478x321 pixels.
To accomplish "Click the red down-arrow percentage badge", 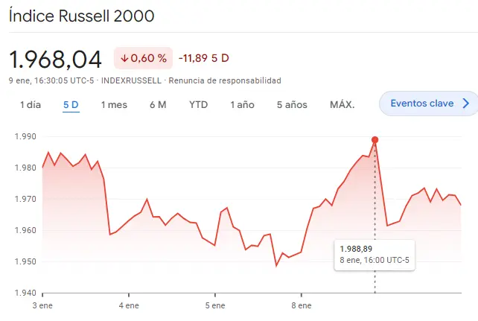I will (143, 58).
